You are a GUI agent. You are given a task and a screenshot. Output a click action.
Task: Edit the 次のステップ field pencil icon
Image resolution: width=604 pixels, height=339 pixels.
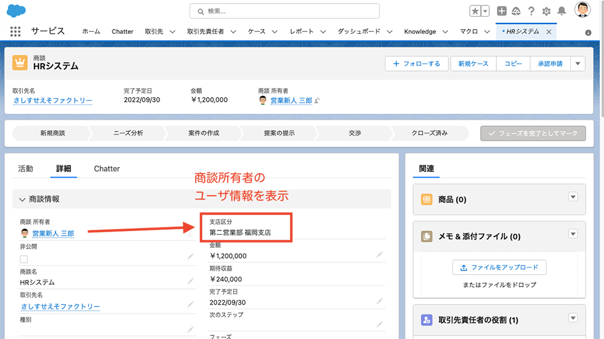[380, 325]
